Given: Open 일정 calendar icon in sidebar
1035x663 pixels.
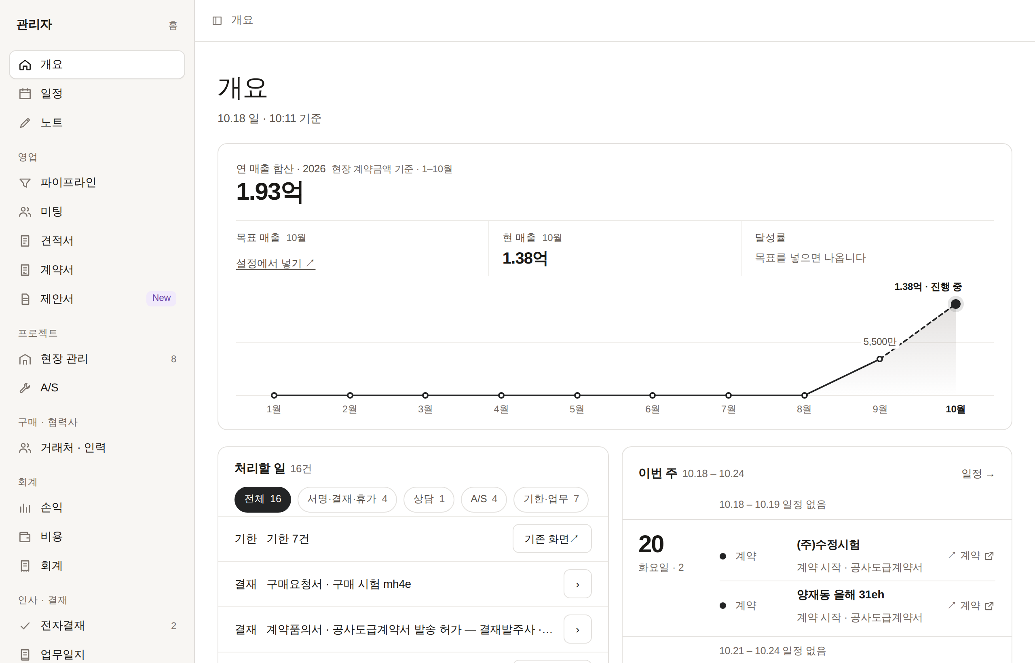Looking at the screenshot, I should point(25,94).
